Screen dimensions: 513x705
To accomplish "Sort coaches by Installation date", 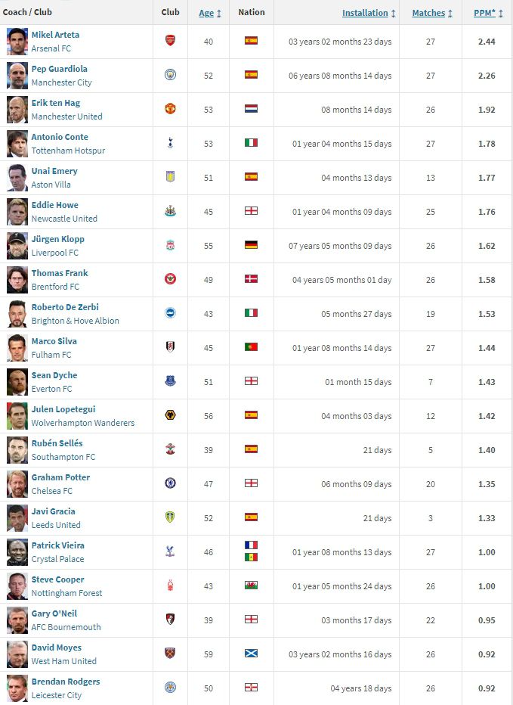I will 365,13.
